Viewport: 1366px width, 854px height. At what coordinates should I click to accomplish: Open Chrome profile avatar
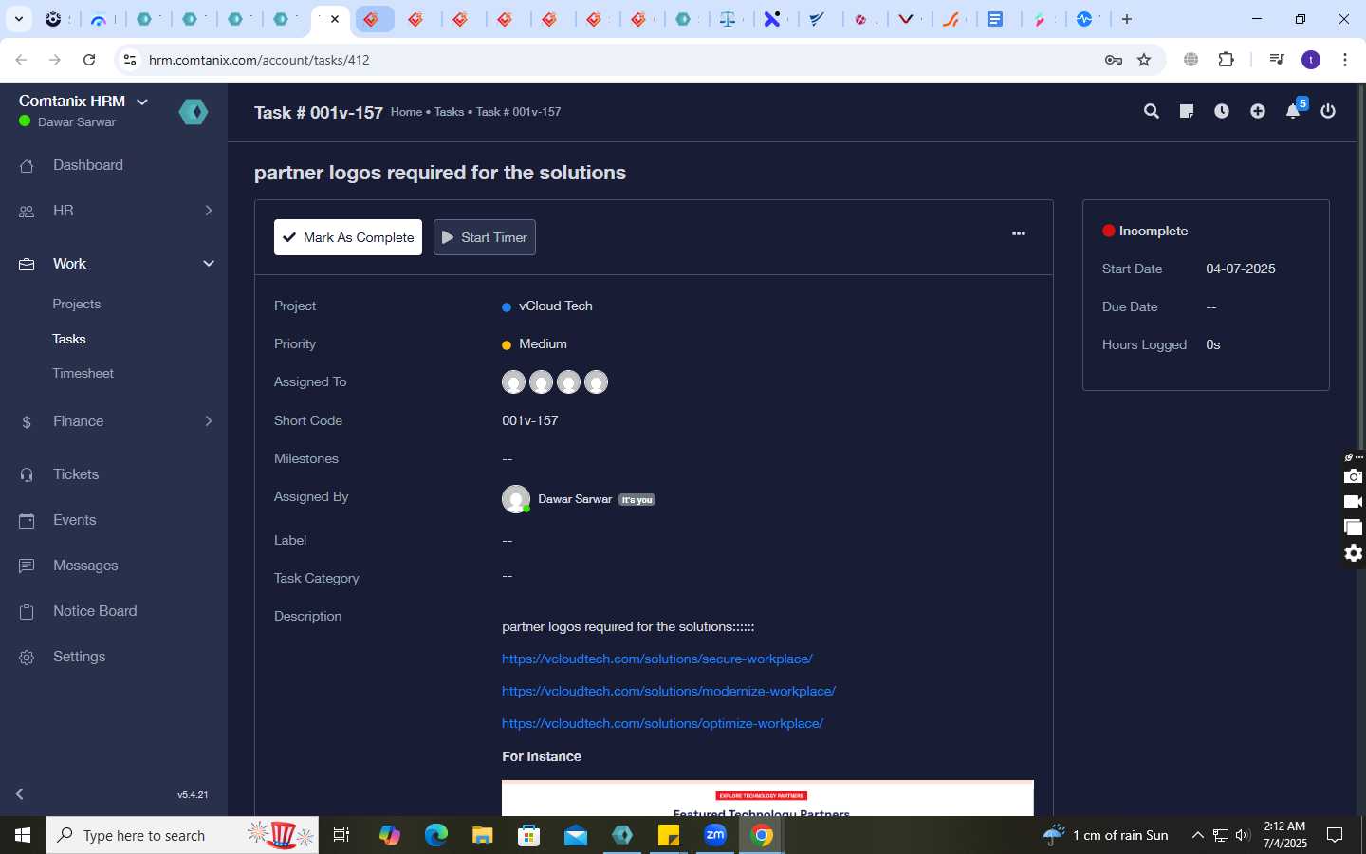1311,60
